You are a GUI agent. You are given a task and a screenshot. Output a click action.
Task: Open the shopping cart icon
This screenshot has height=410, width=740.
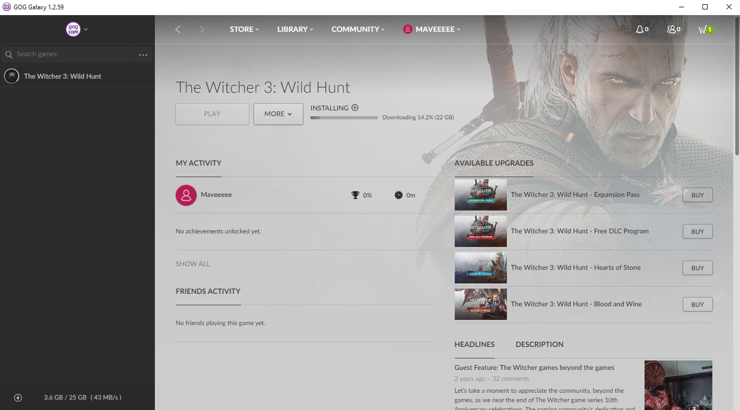(x=702, y=29)
